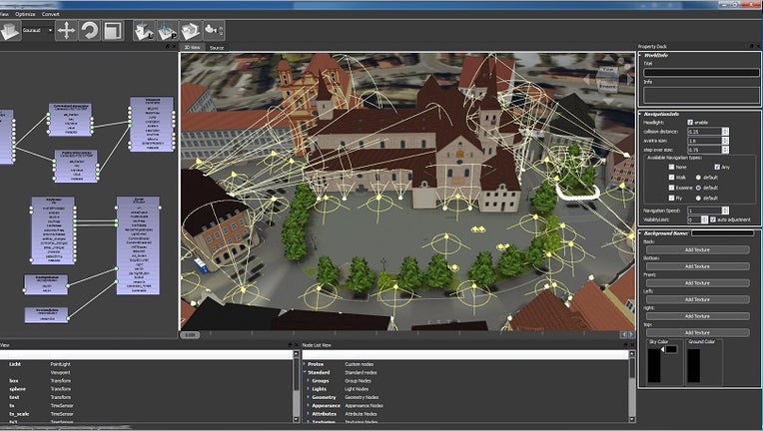Click the scene icon marked P
Screen dimensions: 763x431
[168, 31]
